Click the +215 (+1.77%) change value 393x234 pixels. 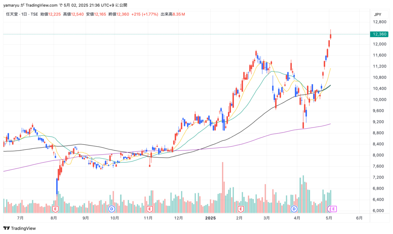tap(145, 14)
